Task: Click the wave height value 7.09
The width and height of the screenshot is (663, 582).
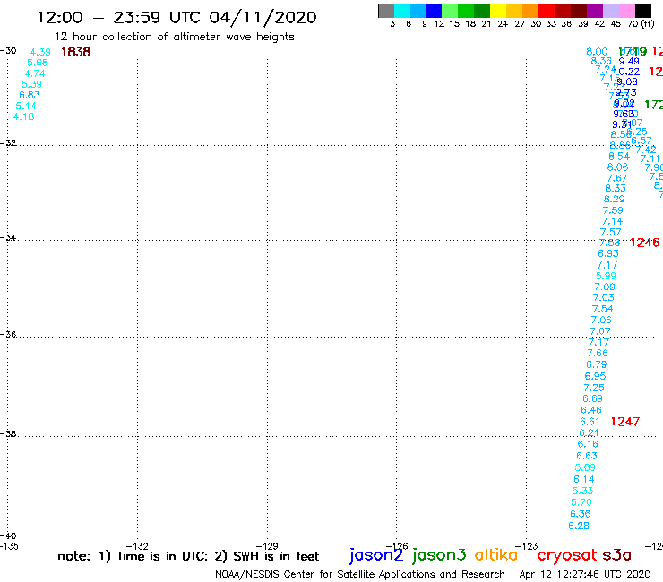Action: click(x=605, y=287)
